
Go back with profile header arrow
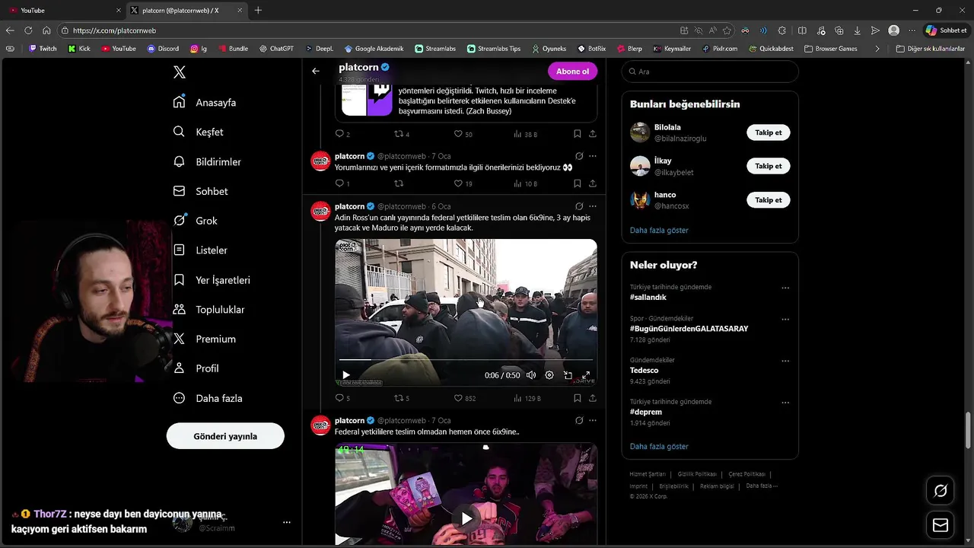click(x=316, y=71)
